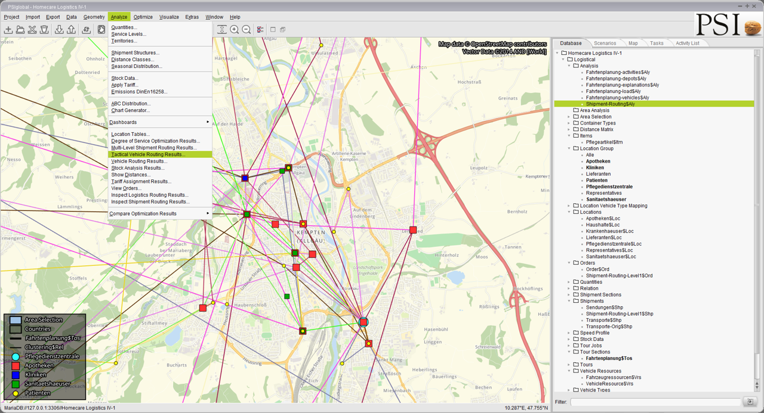Click the toolbar icon left of Analyze menu
The image size is (764, 413).
tap(101, 30)
